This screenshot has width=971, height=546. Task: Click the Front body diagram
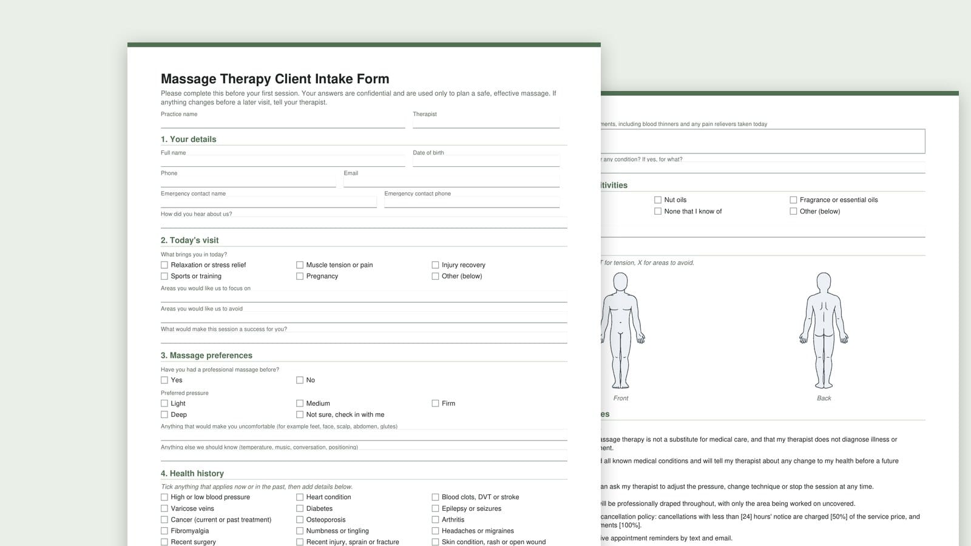tap(623, 331)
